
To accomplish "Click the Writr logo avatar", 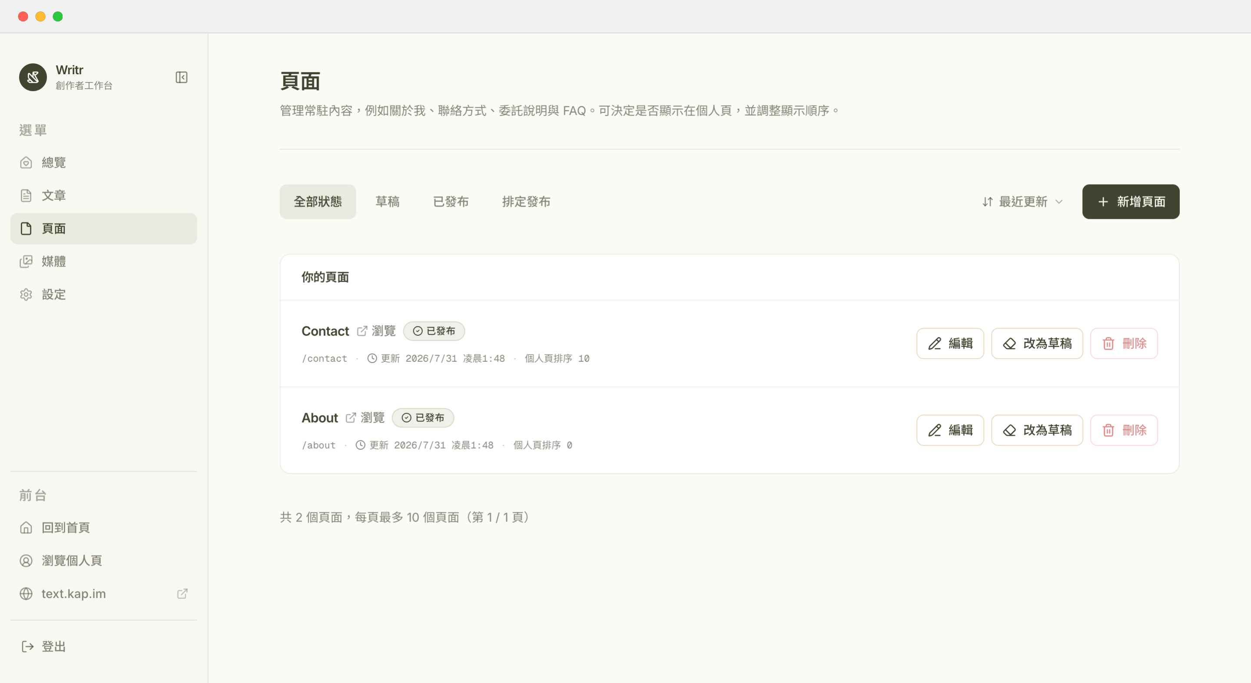I will click(x=33, y=77).
